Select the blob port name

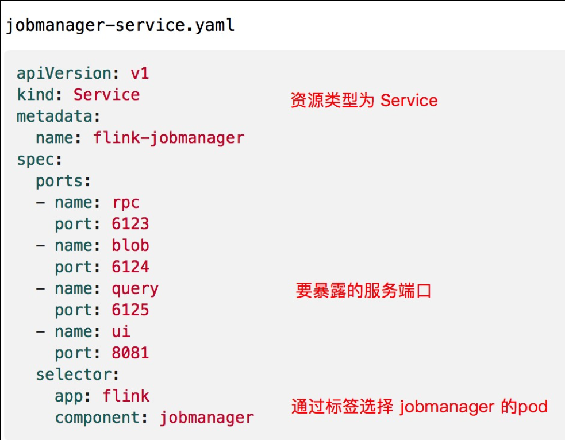pos(130,245)
